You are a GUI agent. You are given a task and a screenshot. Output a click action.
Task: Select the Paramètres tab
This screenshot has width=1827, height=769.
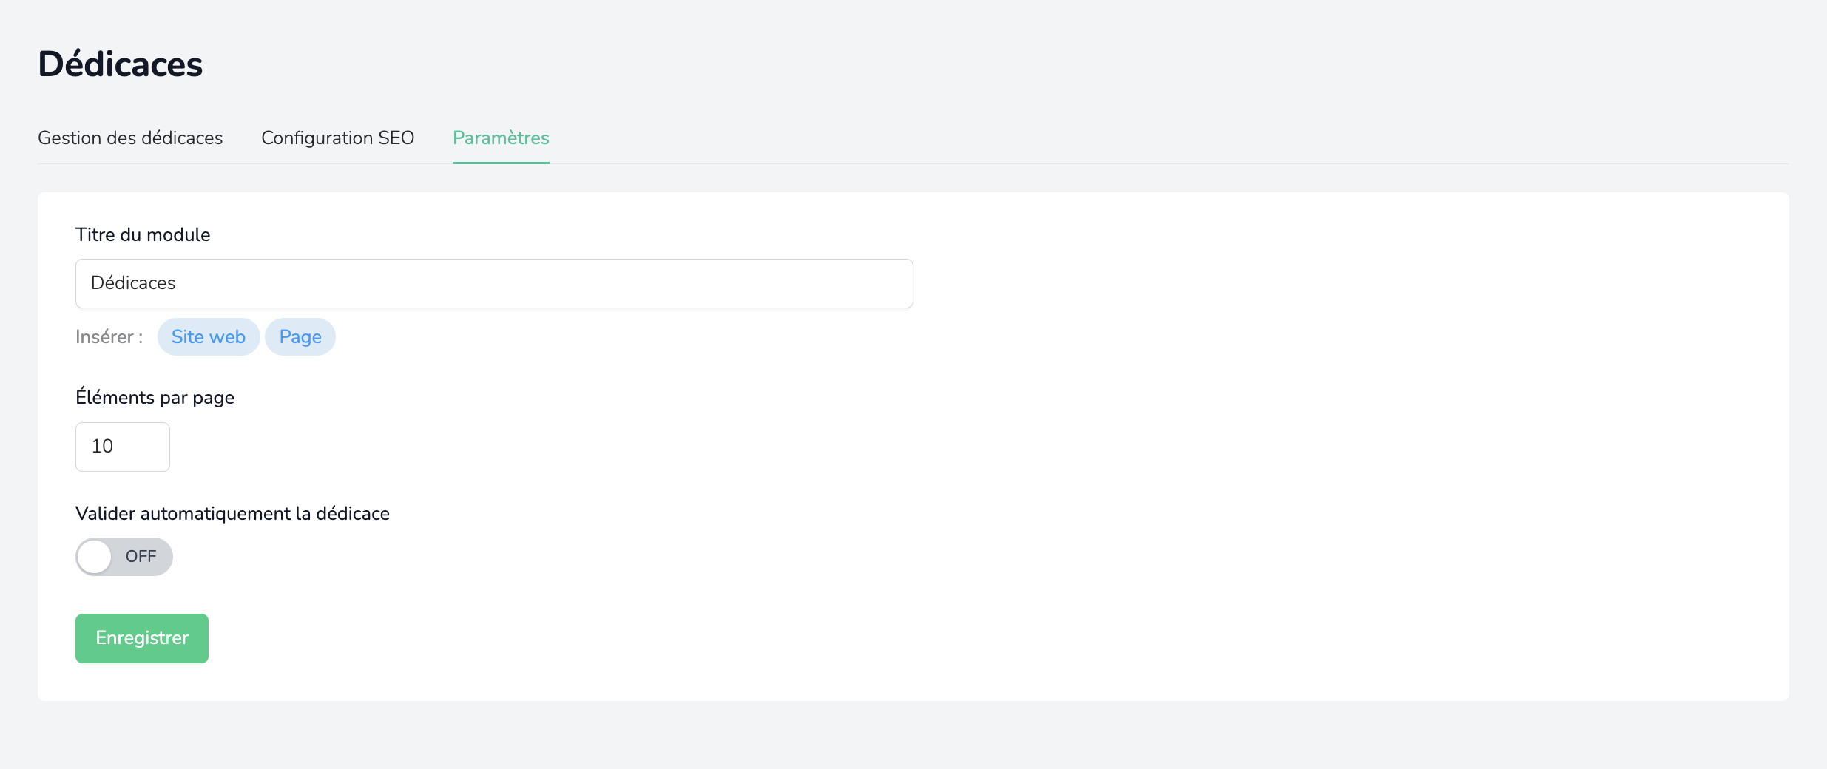501,138
